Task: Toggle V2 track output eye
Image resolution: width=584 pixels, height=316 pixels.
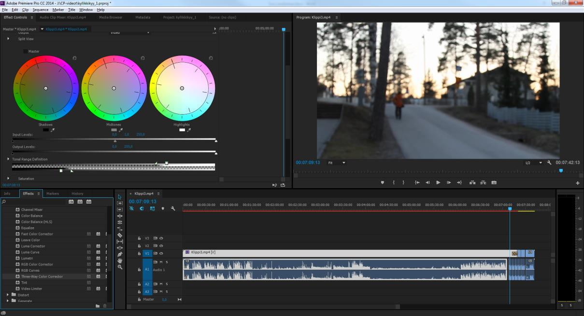Action: pos(161,246)
